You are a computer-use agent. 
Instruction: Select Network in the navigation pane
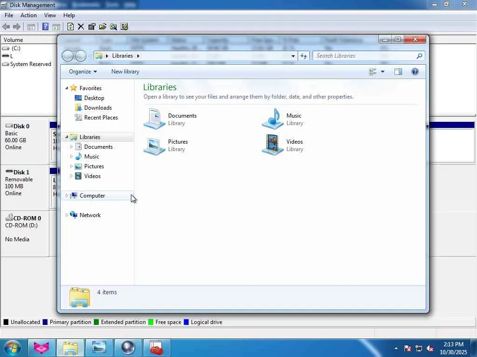pyautogui.click(x=90, y=215)
